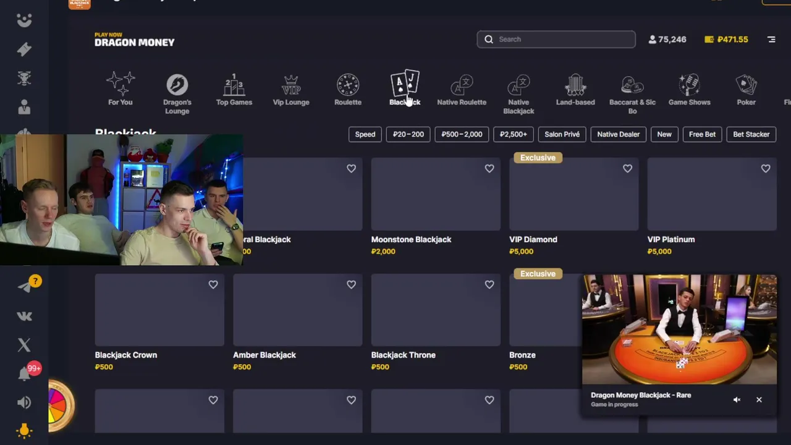
Task: Apply the New filter
Action: tap(664, 134)
